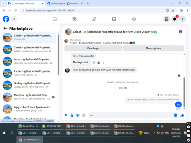Open the emoji picker in message field
Image resolution: width=191 pixels, height=143 pixels.
[175, 115]
